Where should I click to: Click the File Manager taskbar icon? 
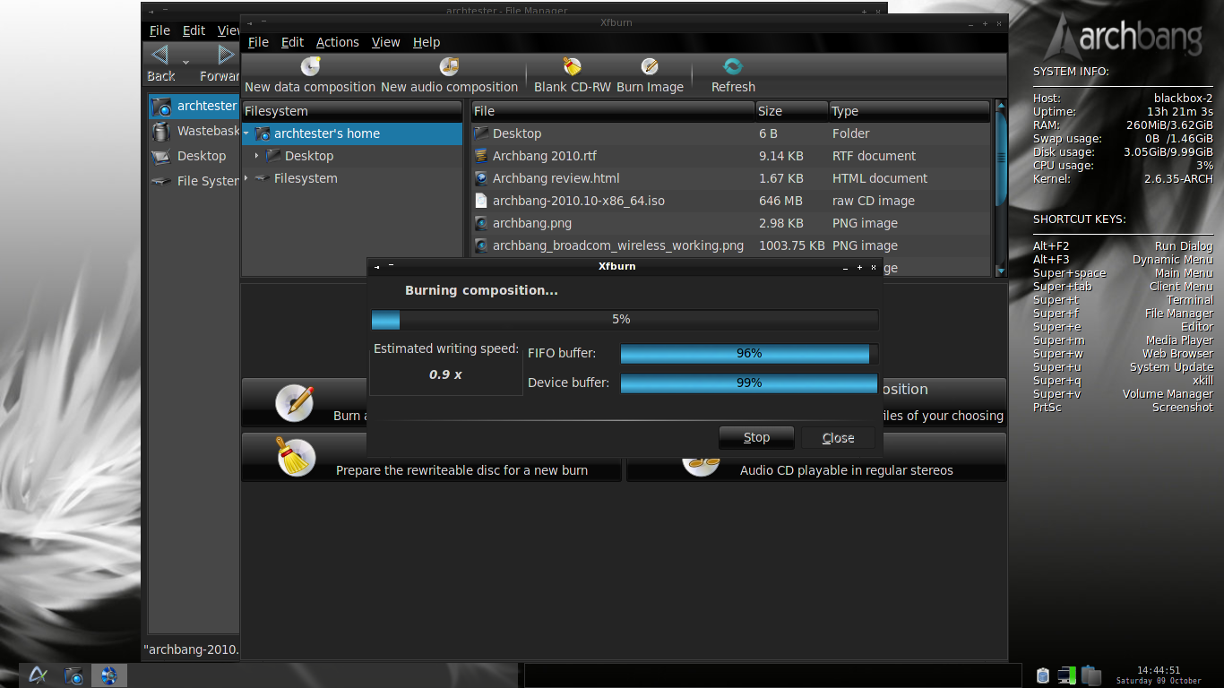(73, 675)
